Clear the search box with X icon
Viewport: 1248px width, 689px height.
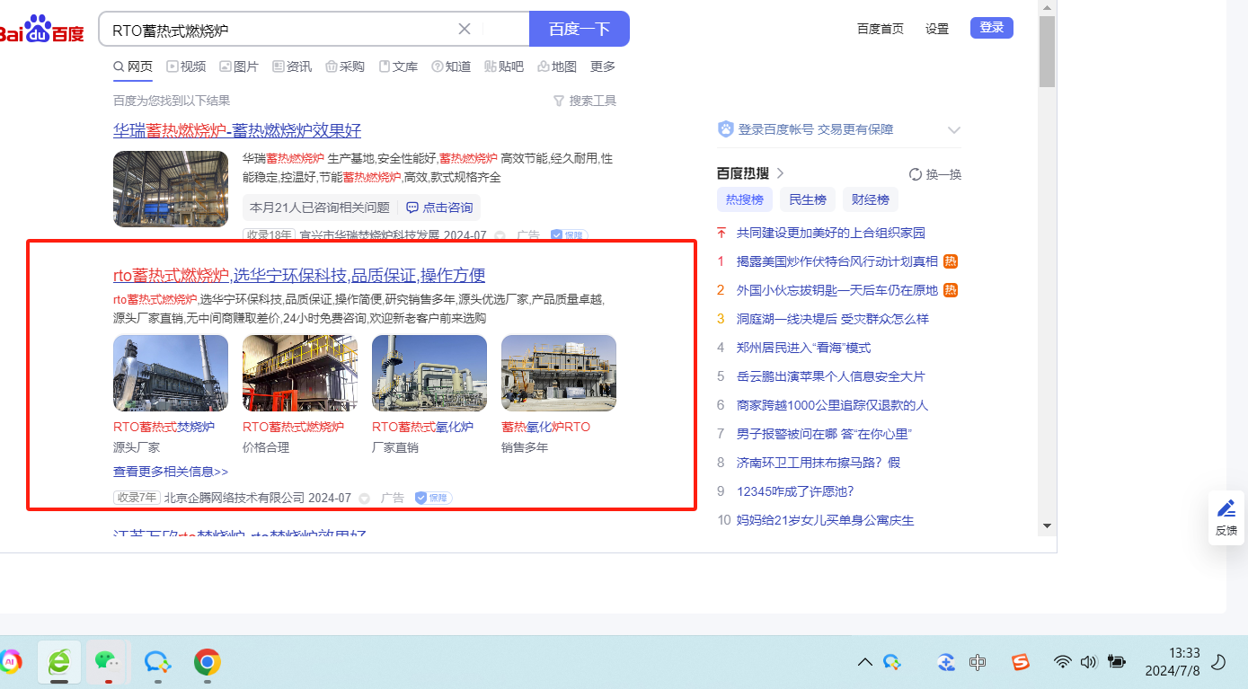[x=465, y=29]
